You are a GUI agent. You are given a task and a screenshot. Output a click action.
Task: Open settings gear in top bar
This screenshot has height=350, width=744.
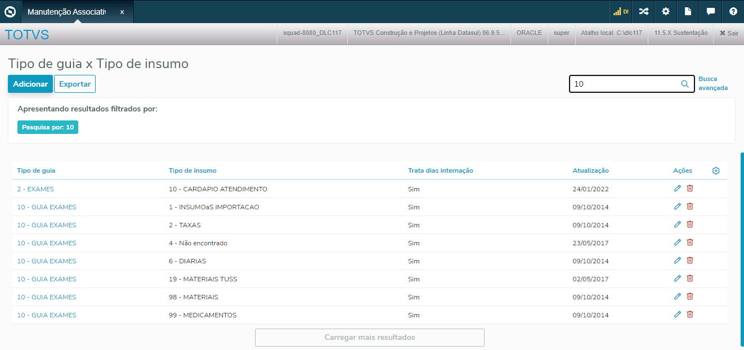(666, 11)
